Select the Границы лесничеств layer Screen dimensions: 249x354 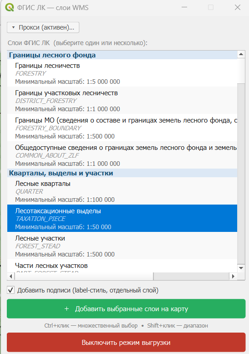point(122,73)
